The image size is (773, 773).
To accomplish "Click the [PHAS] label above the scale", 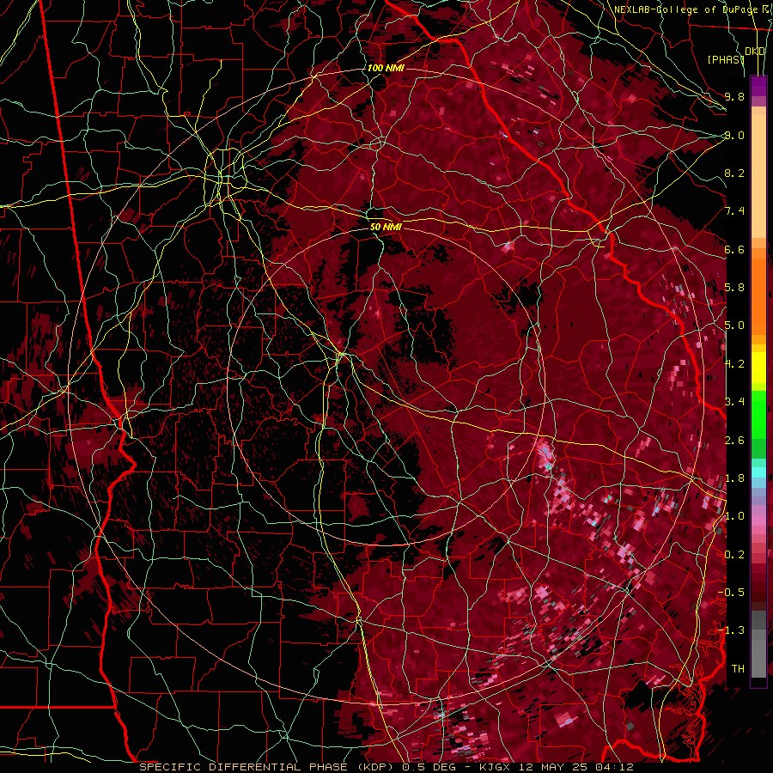I will point(726,59).
